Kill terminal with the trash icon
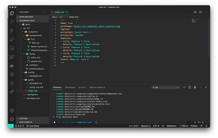 pos(195,87)
